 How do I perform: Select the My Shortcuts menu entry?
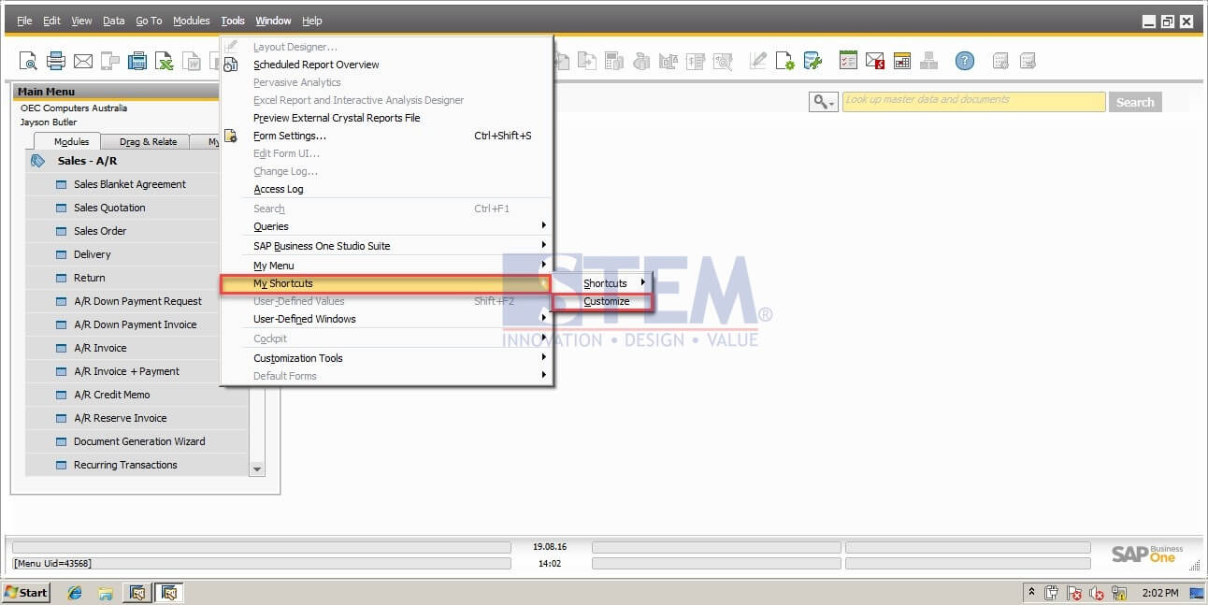coord(386,283)
